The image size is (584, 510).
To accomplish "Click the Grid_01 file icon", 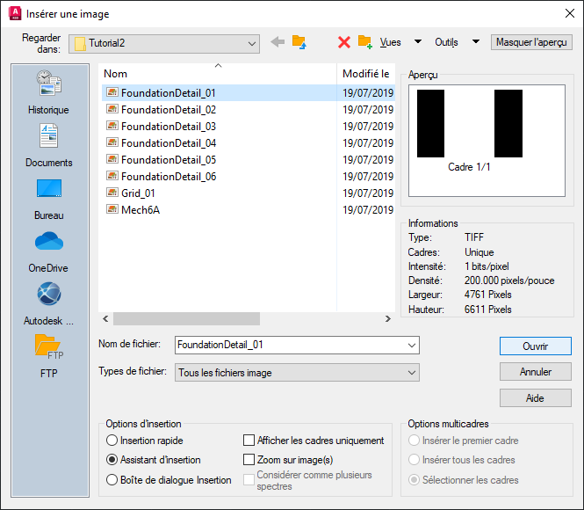I will point(112,193).
